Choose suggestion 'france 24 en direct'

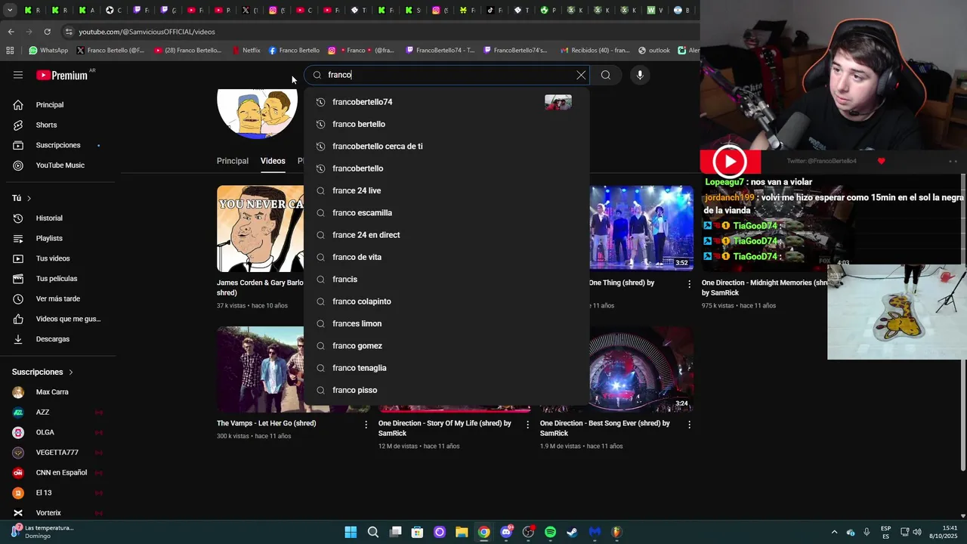(446, 235)
